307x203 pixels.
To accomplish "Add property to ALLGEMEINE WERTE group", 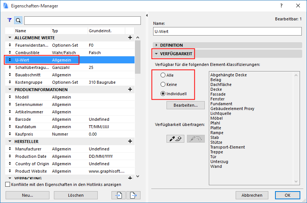I will pos(130,37).
